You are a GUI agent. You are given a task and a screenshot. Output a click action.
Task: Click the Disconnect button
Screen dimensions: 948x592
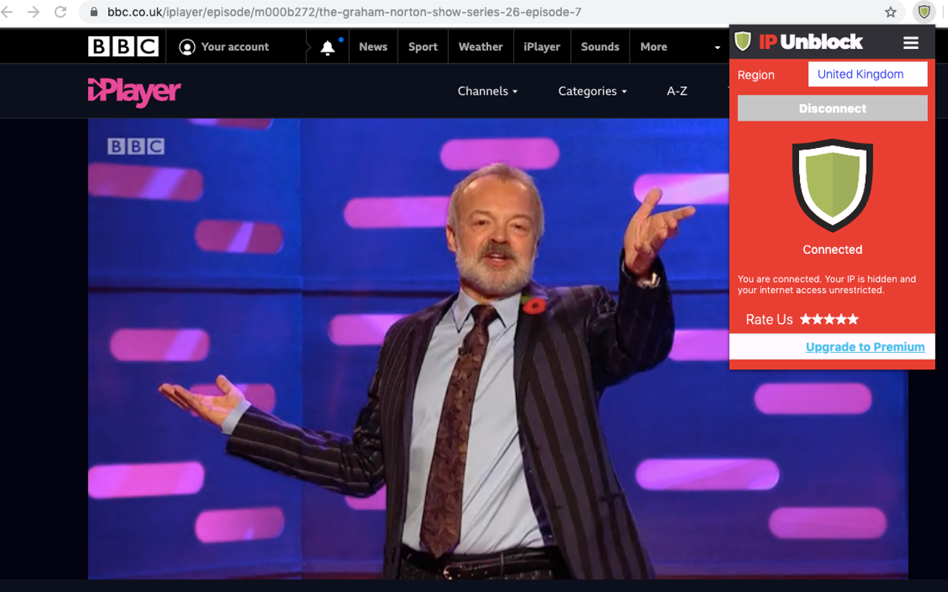point(832,108)
